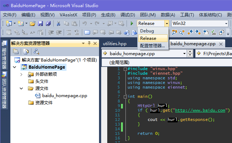Viewport: 232px width, 143px height.
Task: Click the Copy toolbar icon
Action: [x=66, y=23]
